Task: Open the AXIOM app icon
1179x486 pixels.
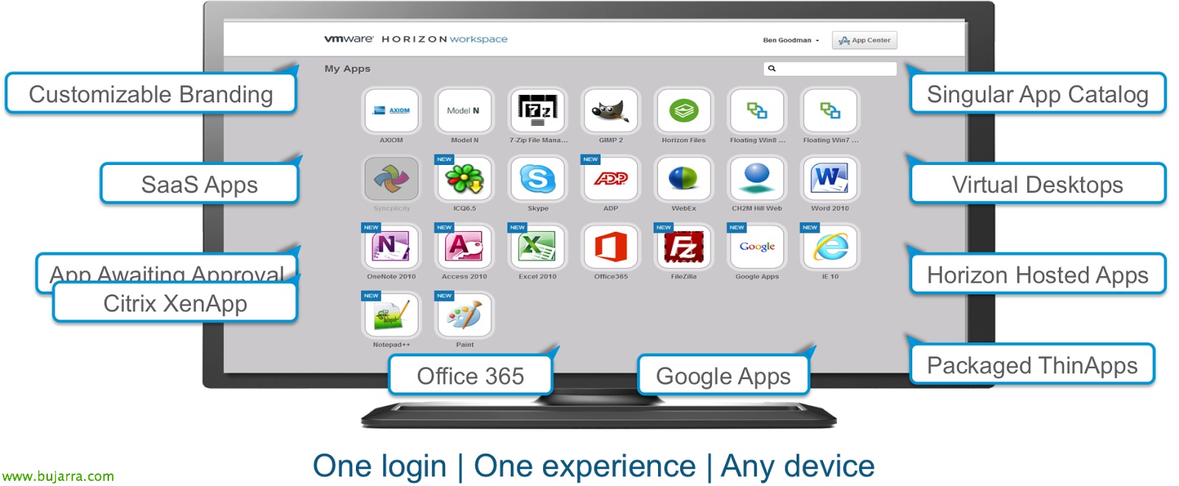Action: tap(391, 110)
